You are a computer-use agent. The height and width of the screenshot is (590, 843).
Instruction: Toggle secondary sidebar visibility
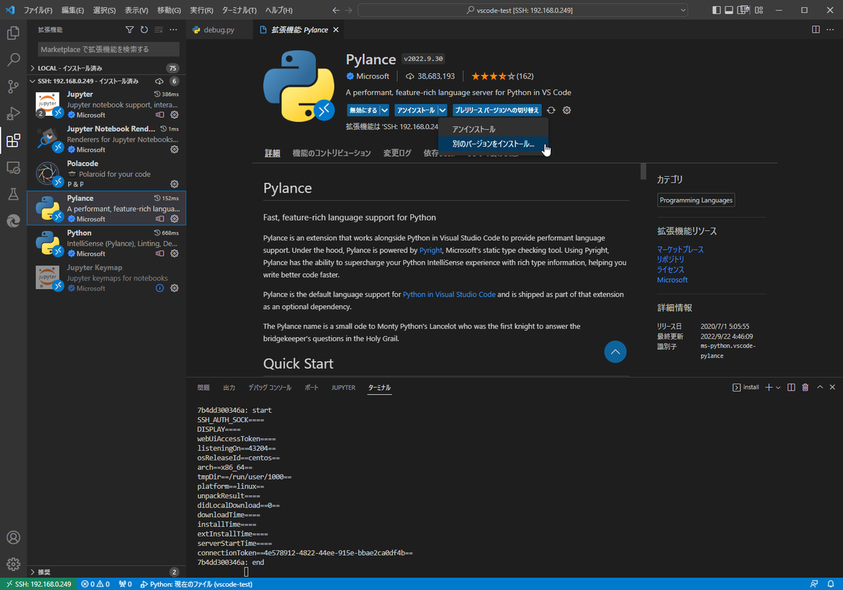[x=743, y=11]
